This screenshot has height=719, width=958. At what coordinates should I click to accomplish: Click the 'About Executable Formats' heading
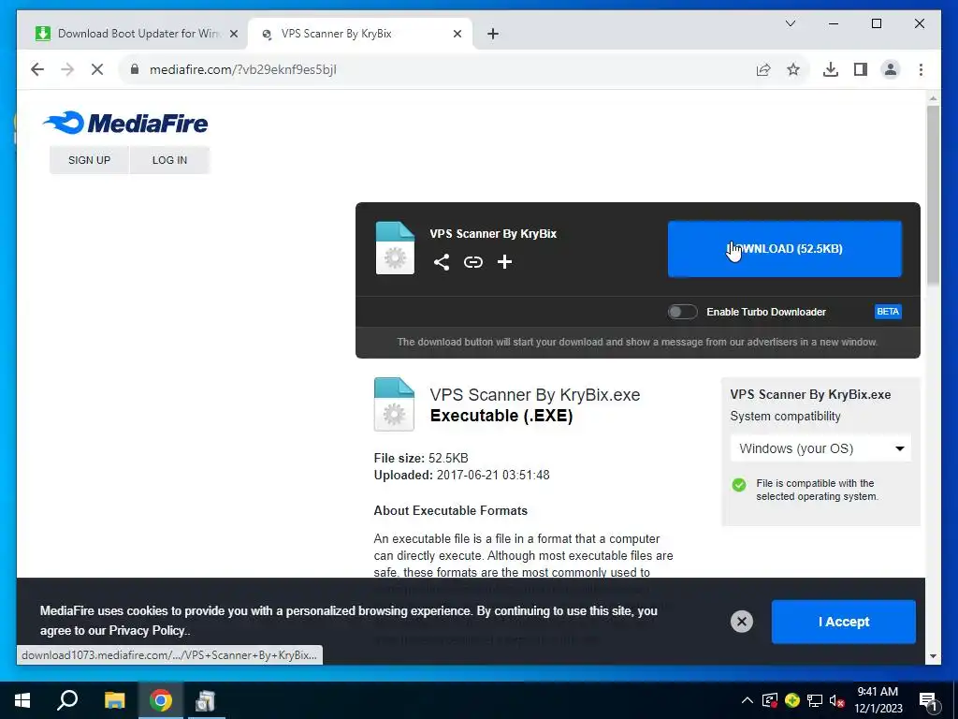tap(450, 510)
